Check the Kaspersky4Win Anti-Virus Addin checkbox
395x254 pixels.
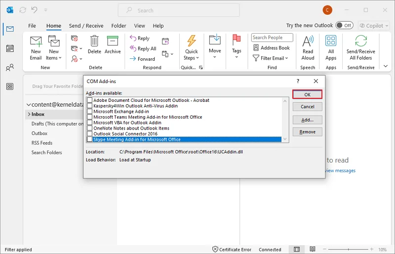pyautogui.click(x=90, y=106)
